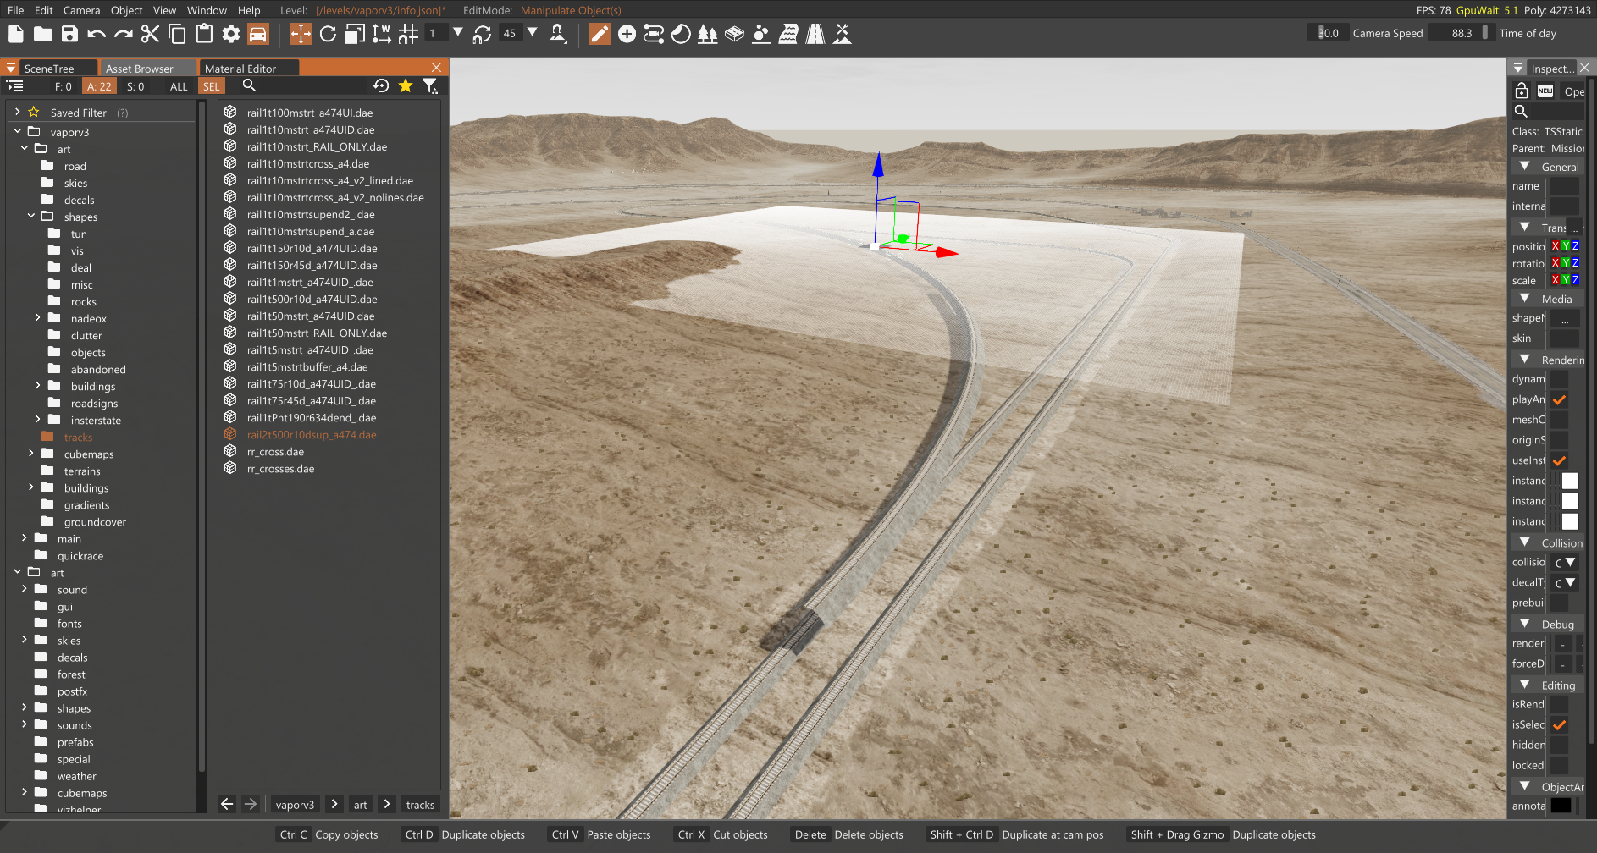Viewport: 1597px width, 853px height.
Task: Open editor preferences gear icon
Action: pyautogui.click(x=231, y=34)
